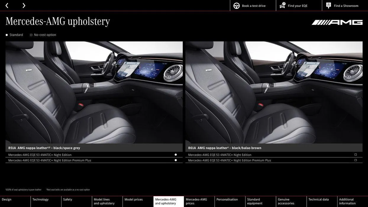Open the Model prices tab
The image size is (368, 207).
138,202
